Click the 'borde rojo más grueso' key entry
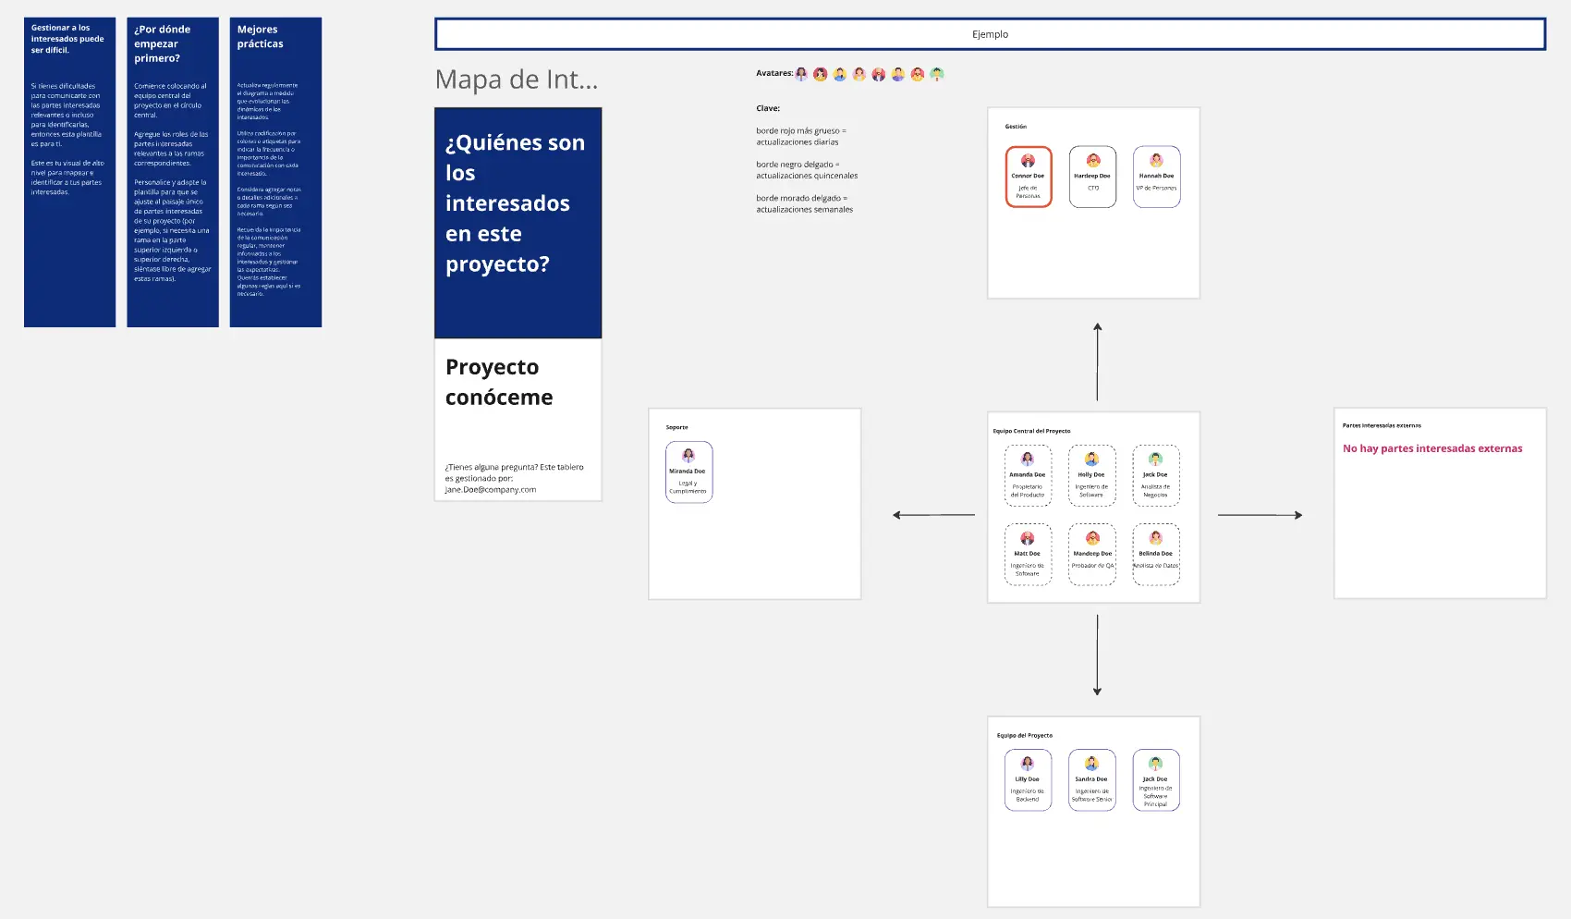This screenshot has height=919, width=1571. tap(800, 136)
